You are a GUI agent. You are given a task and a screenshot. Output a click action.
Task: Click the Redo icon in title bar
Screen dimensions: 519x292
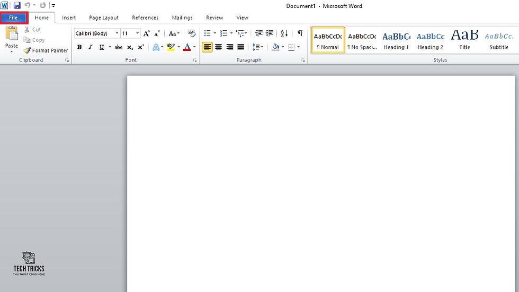43,5
